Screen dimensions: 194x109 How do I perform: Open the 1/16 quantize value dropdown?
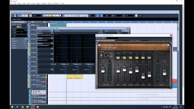[129, 15]
